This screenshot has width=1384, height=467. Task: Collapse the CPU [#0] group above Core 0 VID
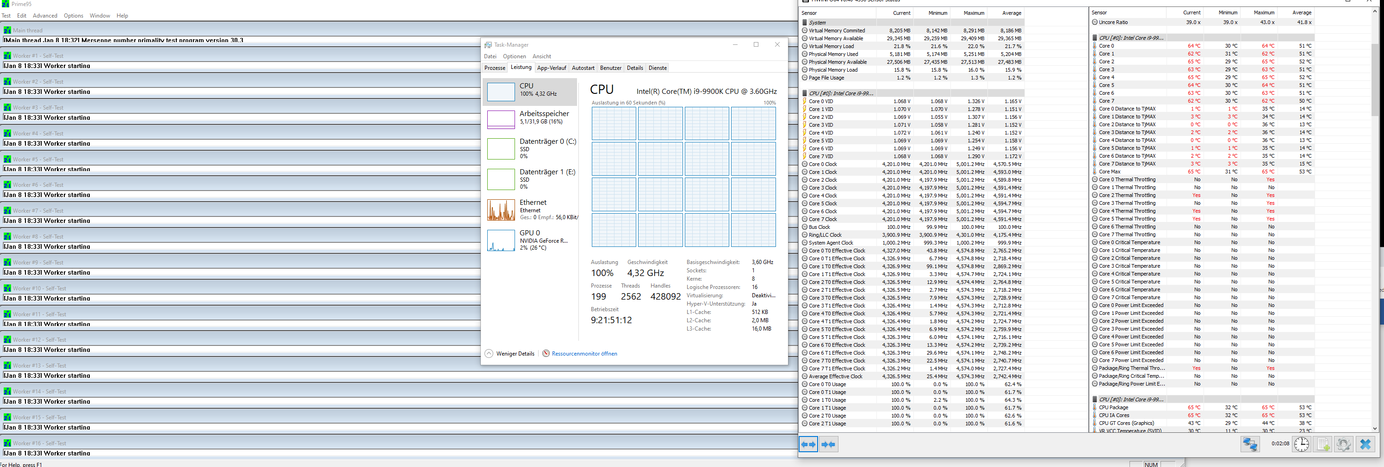[x=804, y=93]
